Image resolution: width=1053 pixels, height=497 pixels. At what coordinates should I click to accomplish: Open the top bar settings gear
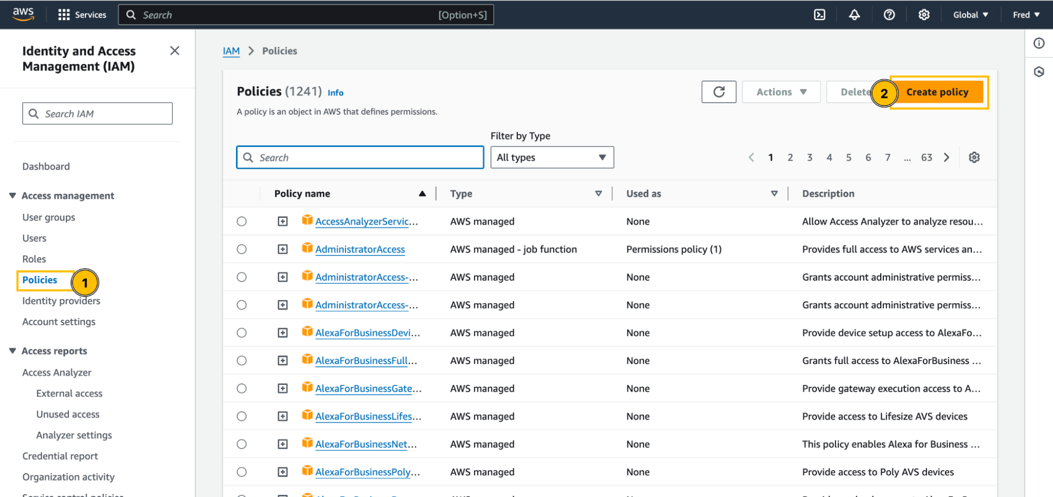coord(924,15)
